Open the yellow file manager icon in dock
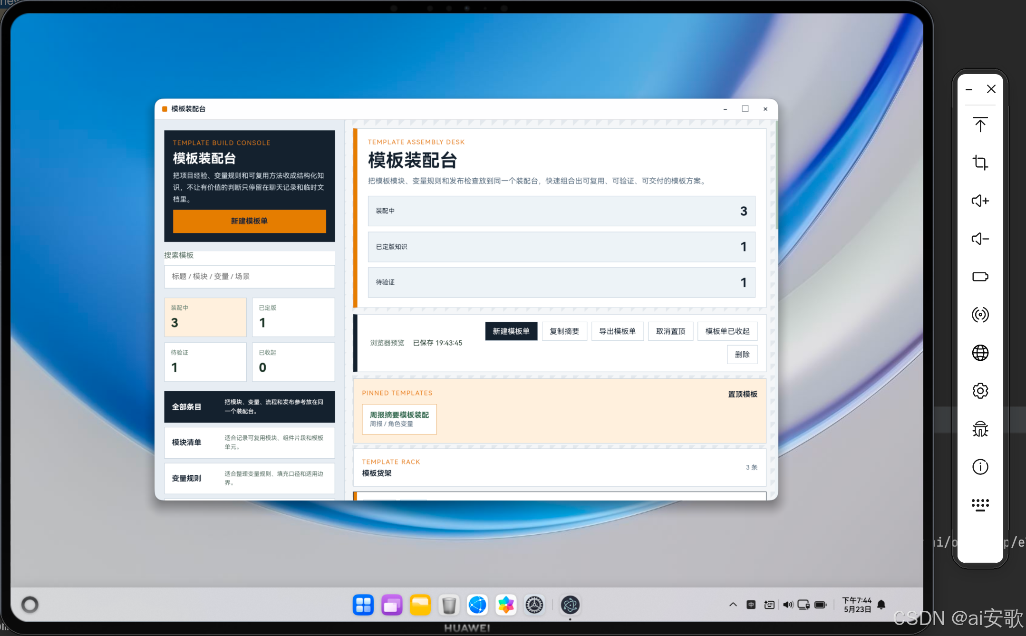The image size is (1026, 636). coord(420,605)
